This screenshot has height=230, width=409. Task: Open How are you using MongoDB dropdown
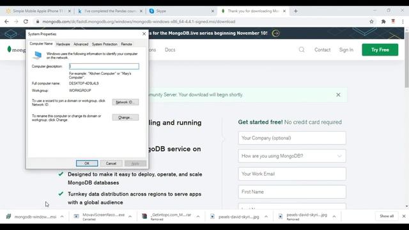point(292,156)
